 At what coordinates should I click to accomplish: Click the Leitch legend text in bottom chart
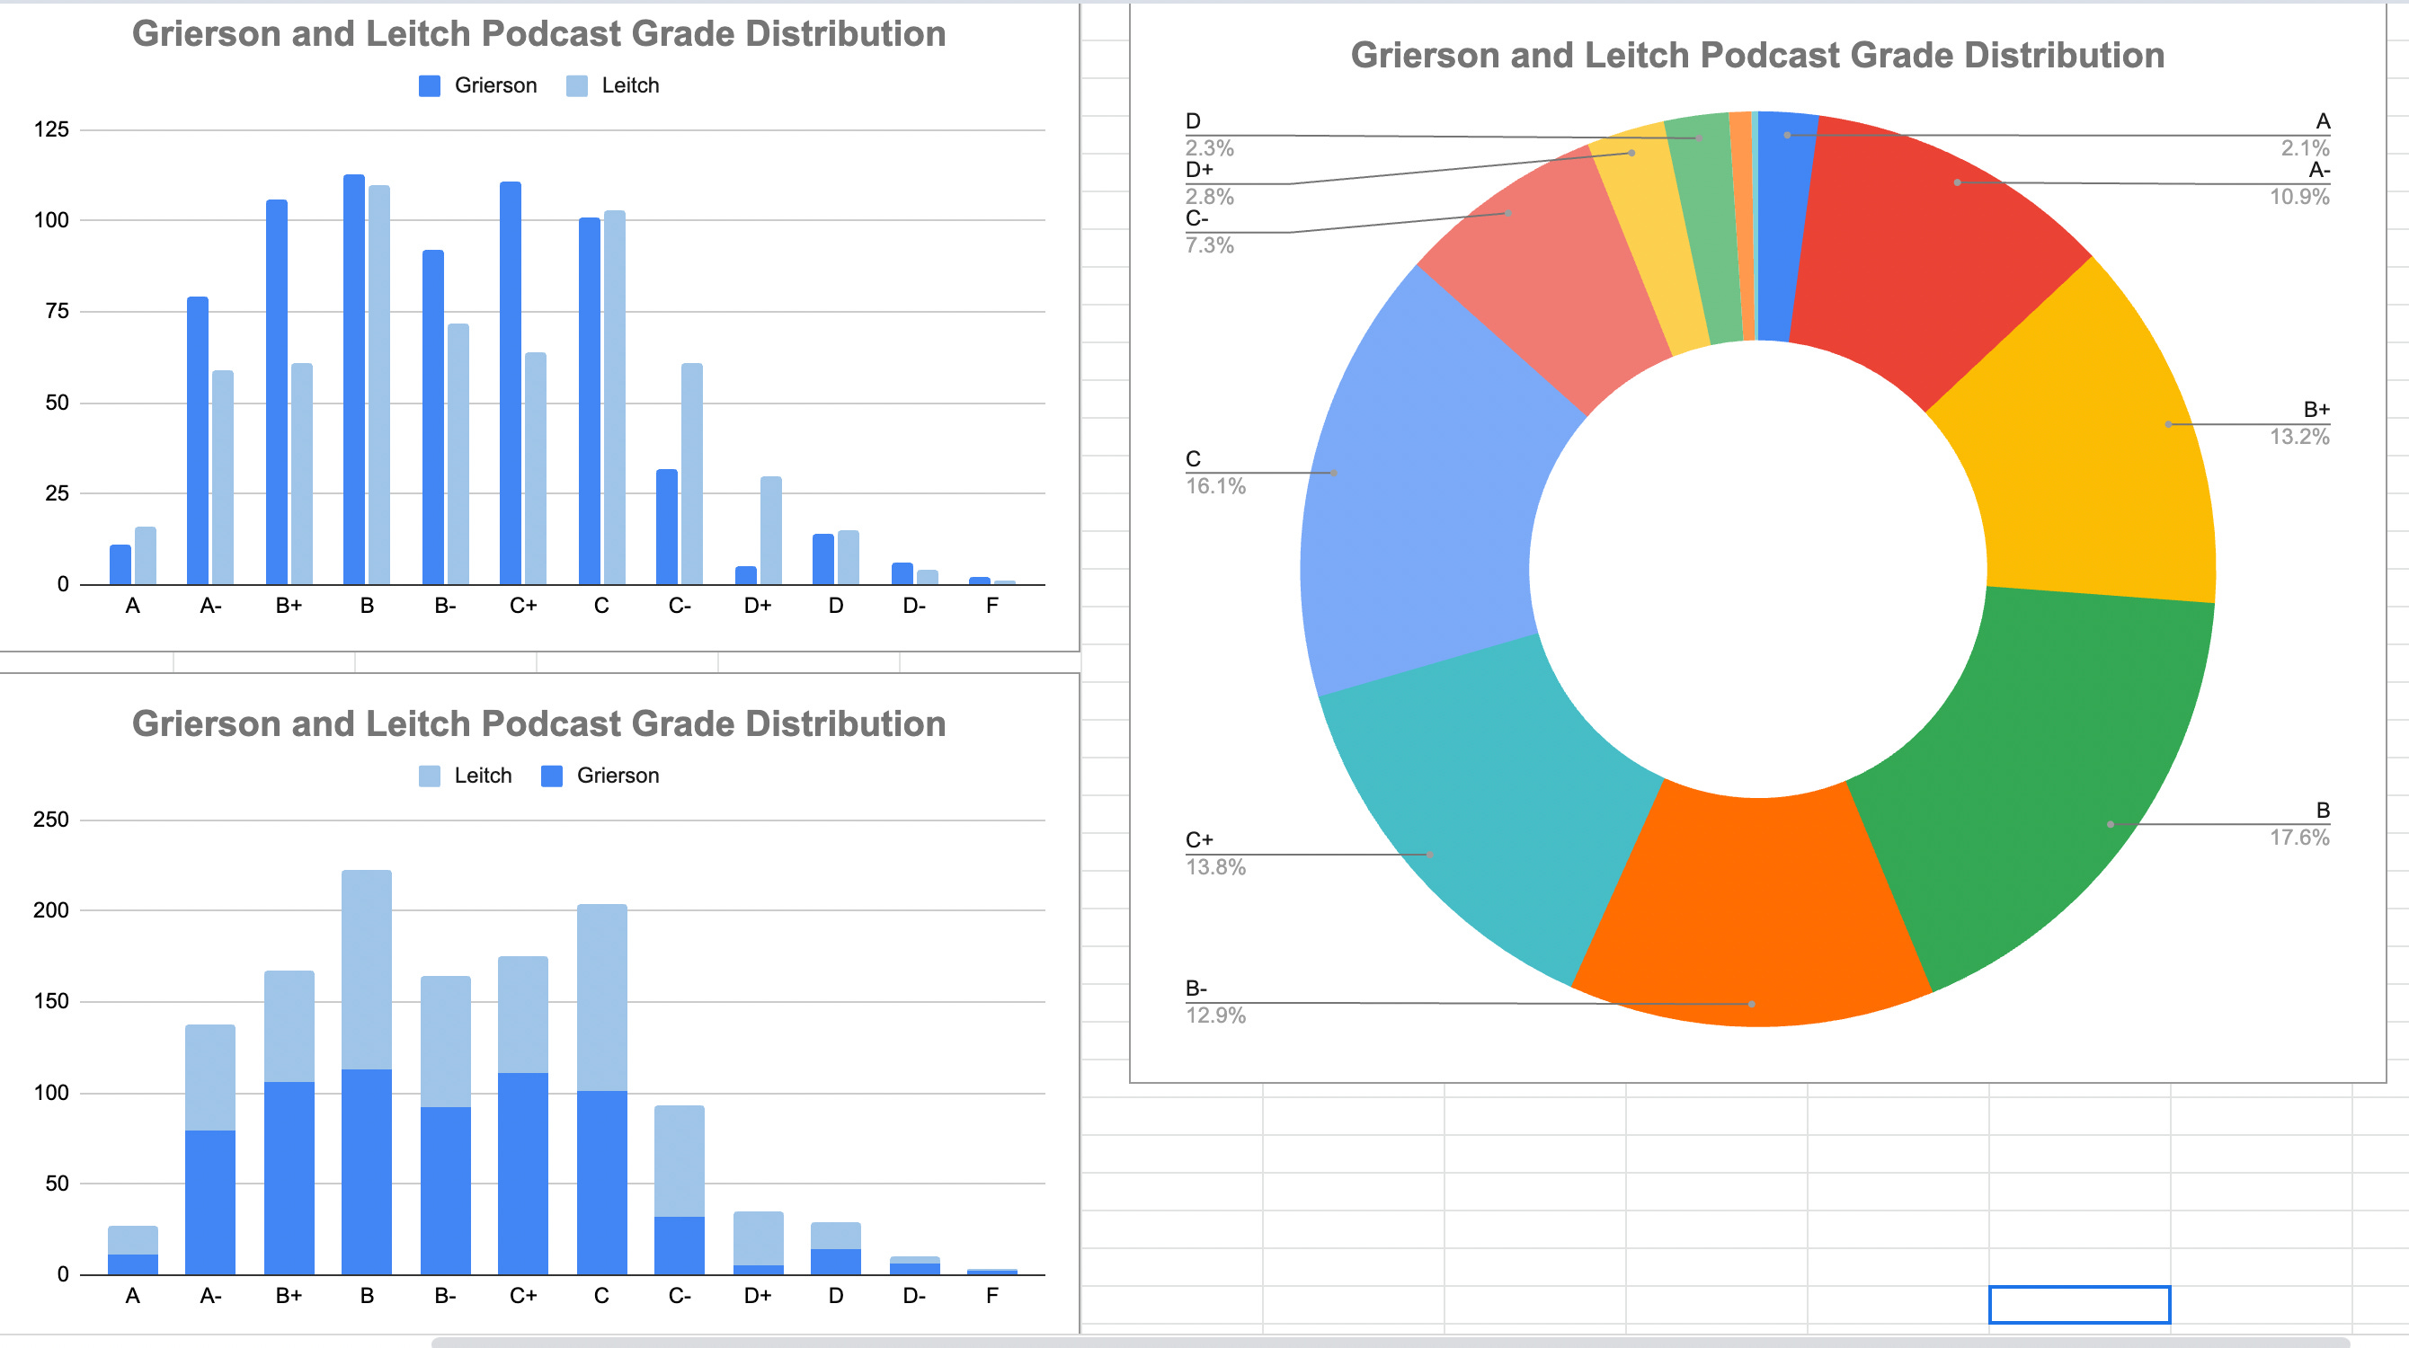[x=483, y=776]
